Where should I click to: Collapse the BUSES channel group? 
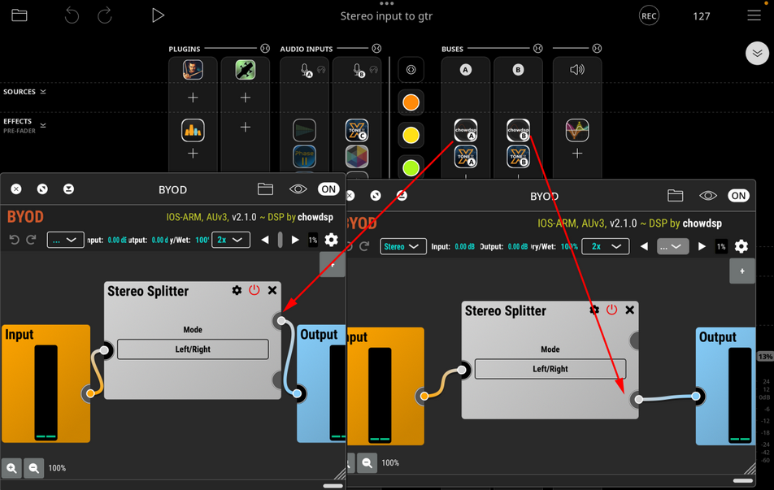coord(538,49)
